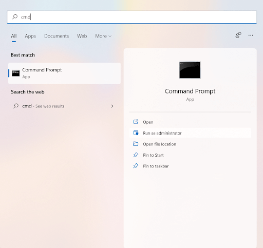
Task: Choose Run as administrator text
Action: click(162, 133)
